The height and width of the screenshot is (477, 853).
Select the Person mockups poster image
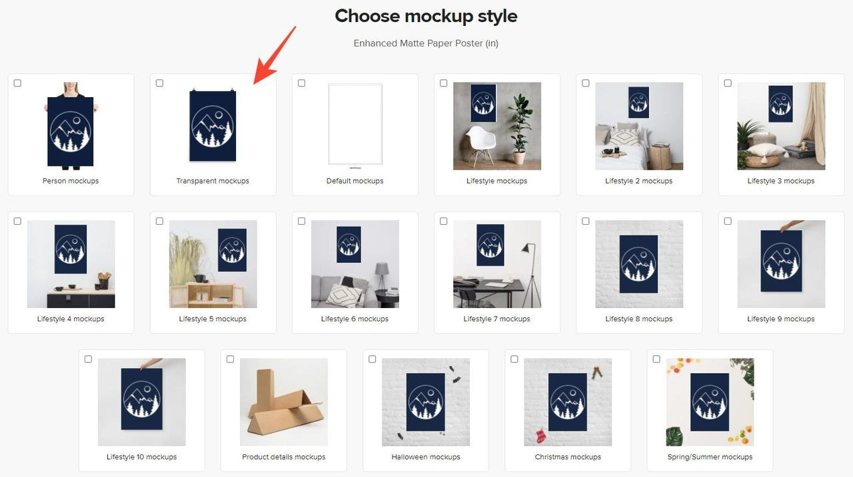[71, 126]
